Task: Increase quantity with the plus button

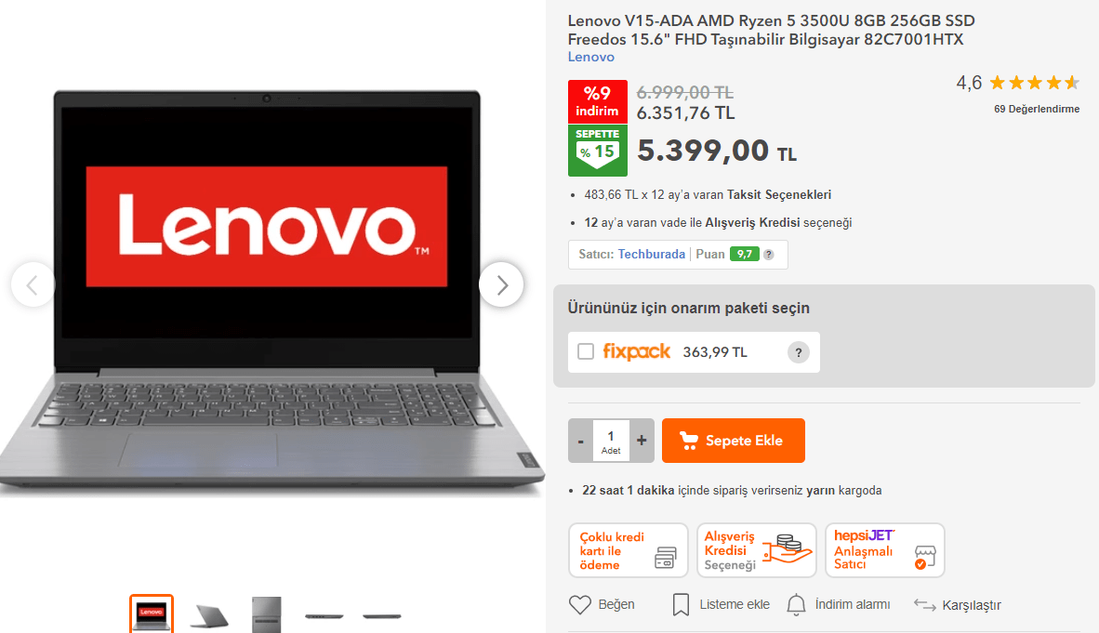Action: [x=642, y=441]
